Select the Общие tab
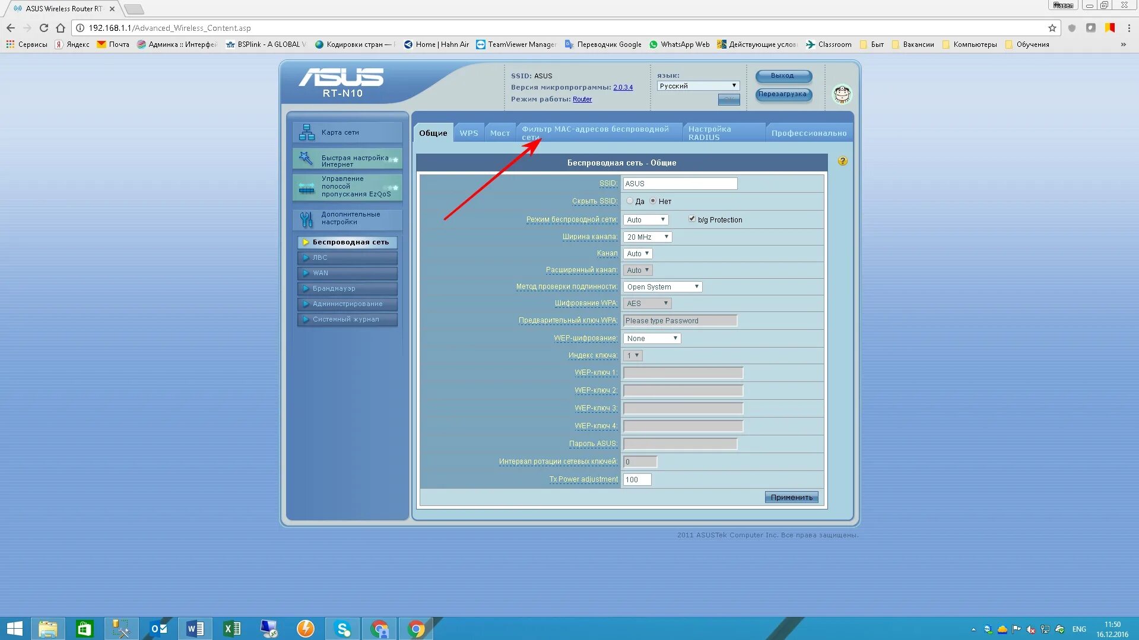Image resolution: width=1139 pixels, height=640 pixels. coord(433,133)
